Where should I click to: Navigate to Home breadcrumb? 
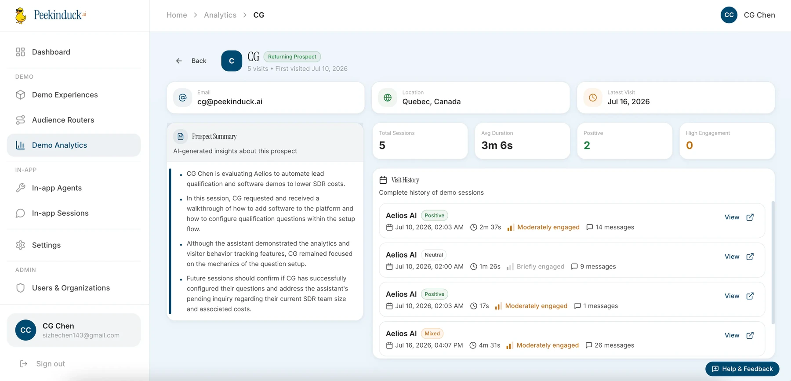(177, 15)
